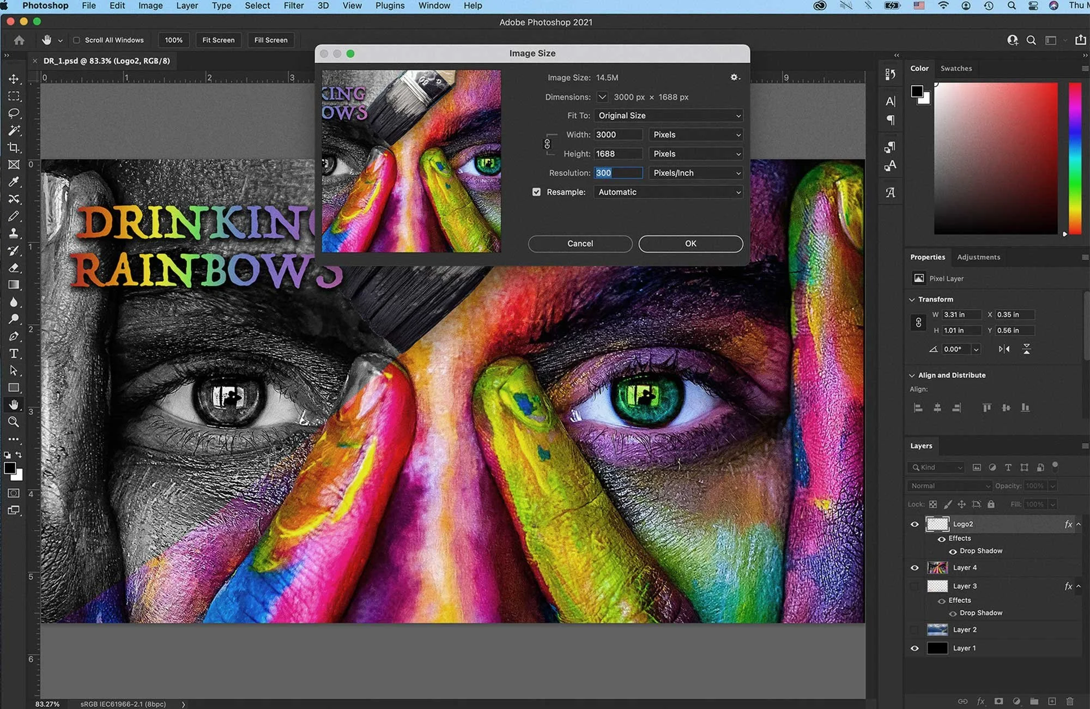Click OK in Image Size dialog
This screenshot has height=709, width=1090.
pyautogui.click(x=690, y=244)
